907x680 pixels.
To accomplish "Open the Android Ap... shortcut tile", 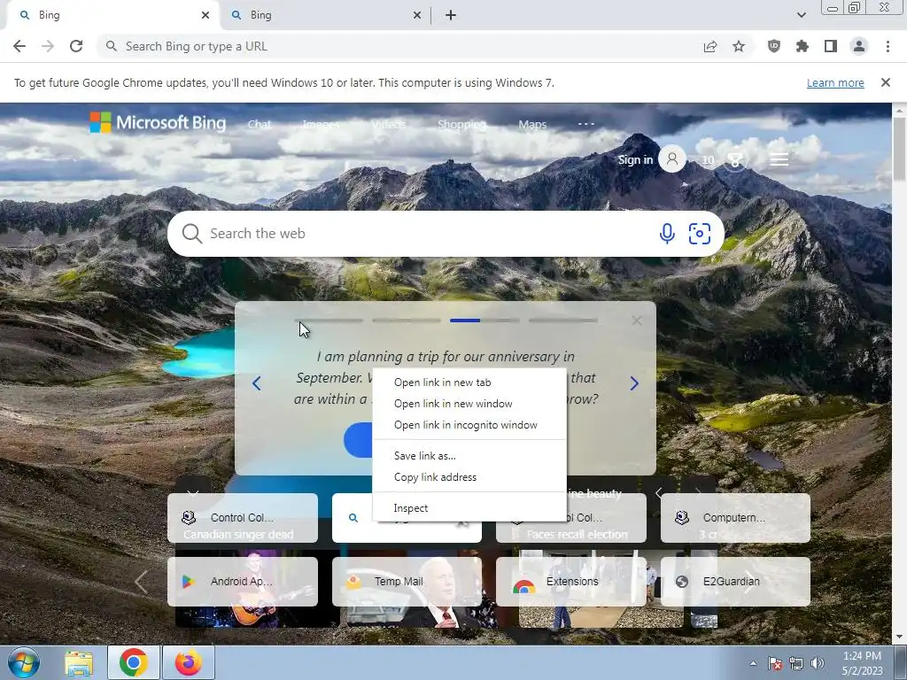I will pos(243,582).
